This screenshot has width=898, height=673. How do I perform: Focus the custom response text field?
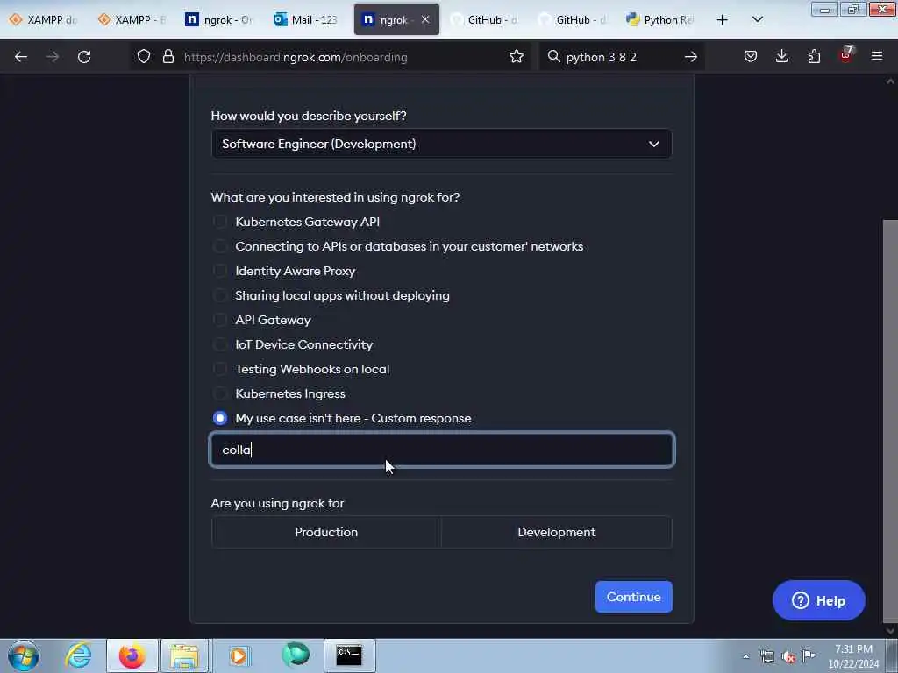(442, 450)
